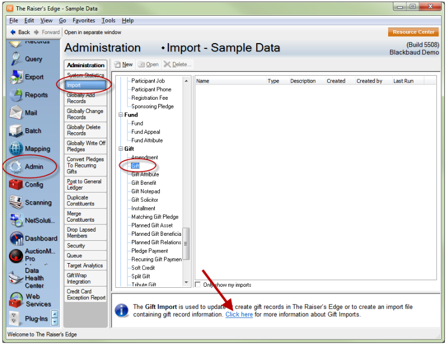
Task: Open Merge Constituents
Action: tap(86, 216)
